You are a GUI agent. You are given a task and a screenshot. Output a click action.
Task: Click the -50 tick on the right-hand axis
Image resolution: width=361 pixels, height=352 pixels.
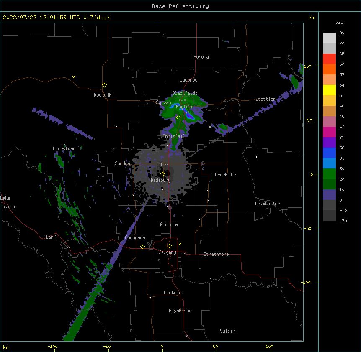[x=307, y=228]
